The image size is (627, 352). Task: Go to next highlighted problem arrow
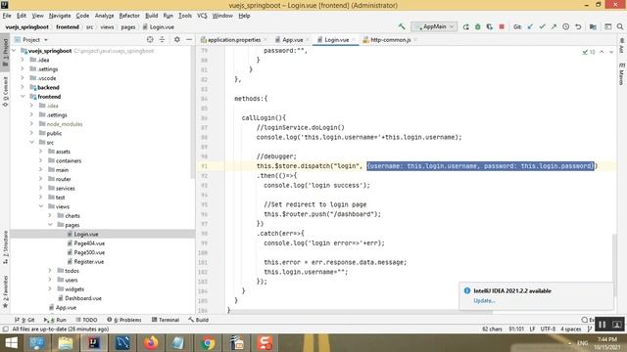[611, 52]
